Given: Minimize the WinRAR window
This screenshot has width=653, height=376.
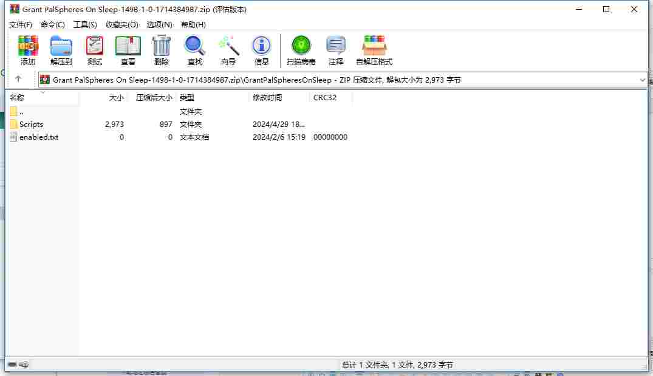Looking at the screenshot, I should (x=579, y=9).
